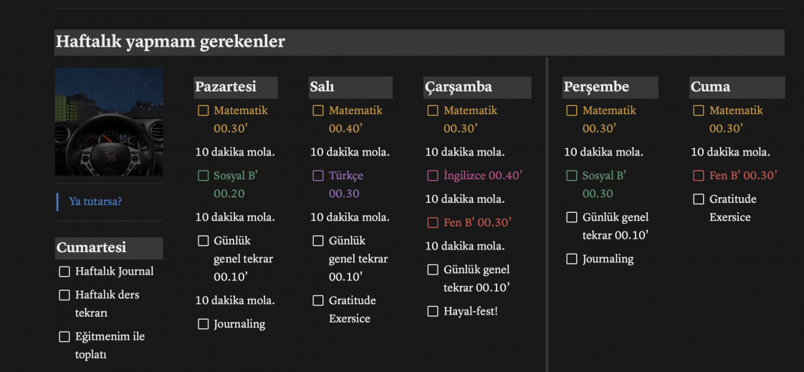
Task: Tick the Haftalık ders tekrarı checkbox
Action: (64, 295)
